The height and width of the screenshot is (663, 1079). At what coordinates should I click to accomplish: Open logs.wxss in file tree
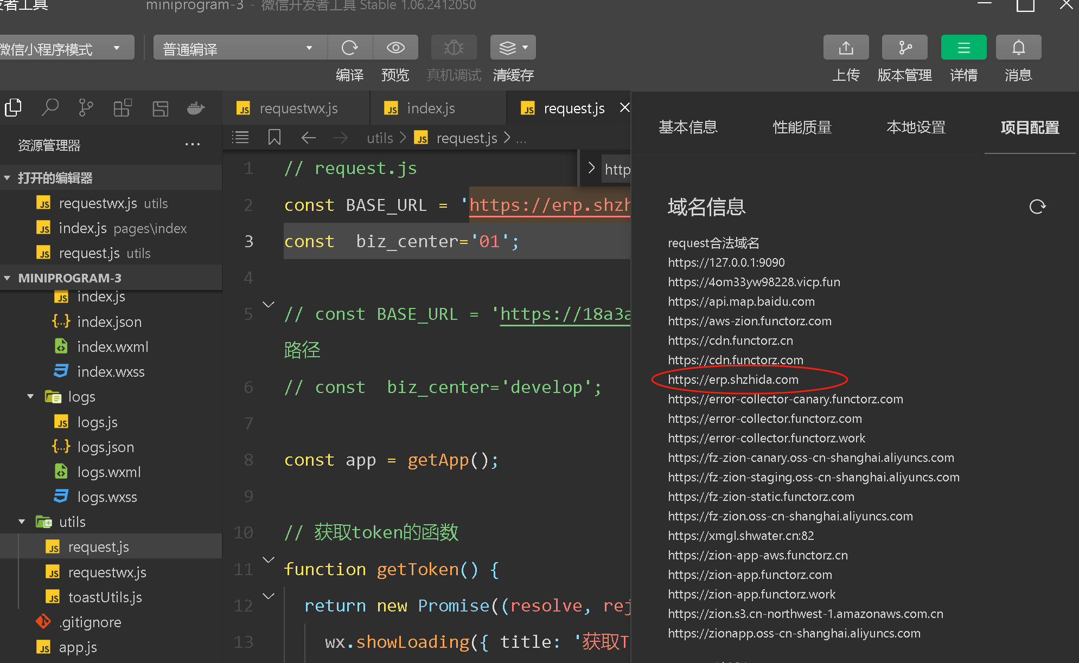[111, 497]
